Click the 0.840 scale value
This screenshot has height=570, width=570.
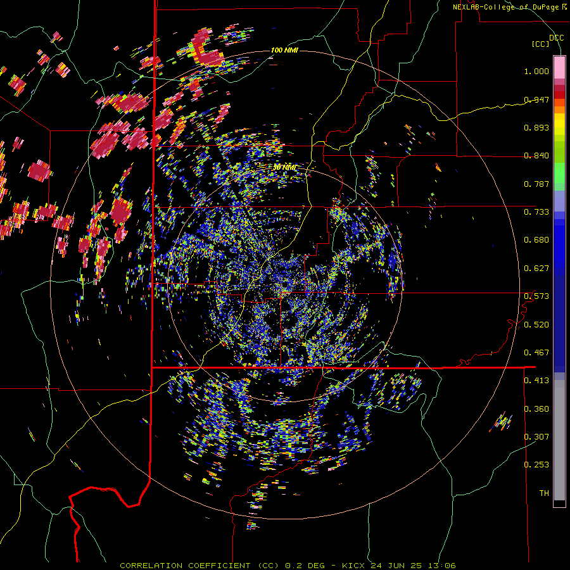pyautogui.click(x=536, y=156)
